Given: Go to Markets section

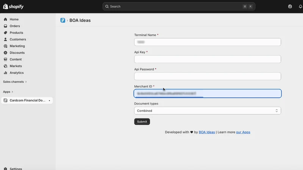Looking at the screenshot, I should click(16, 66).
